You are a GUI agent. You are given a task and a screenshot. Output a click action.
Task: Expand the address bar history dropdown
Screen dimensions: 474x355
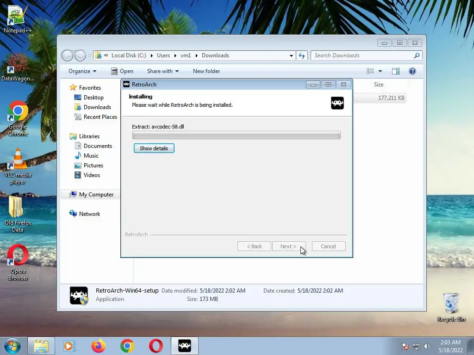click(x=291, y=55)
